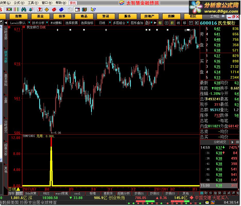
Task: Click the skip-to-end icon beside stock code
Action: coord(197,23)
